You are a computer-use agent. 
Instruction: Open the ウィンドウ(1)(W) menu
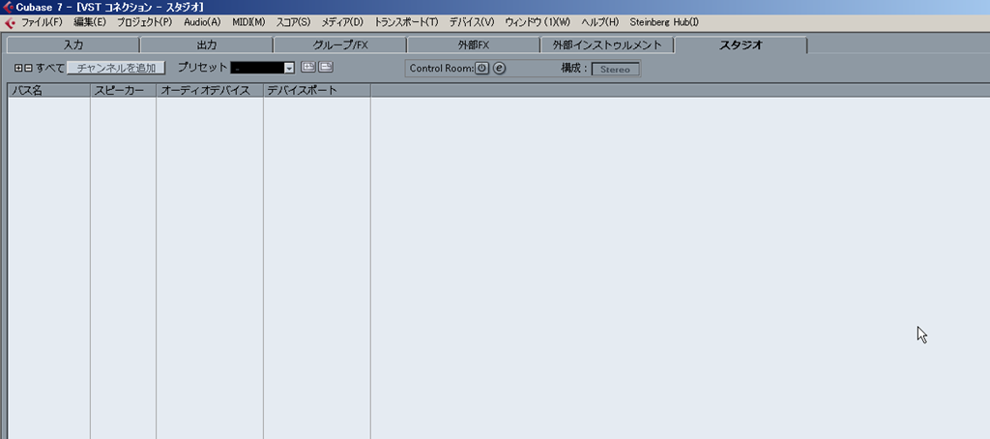click(x=538, y=22)
